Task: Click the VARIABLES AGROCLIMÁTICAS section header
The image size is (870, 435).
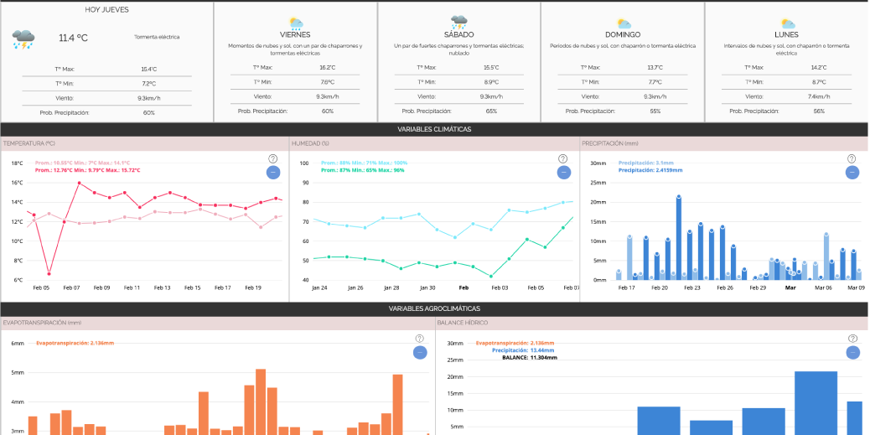Action: coord(434,308)
